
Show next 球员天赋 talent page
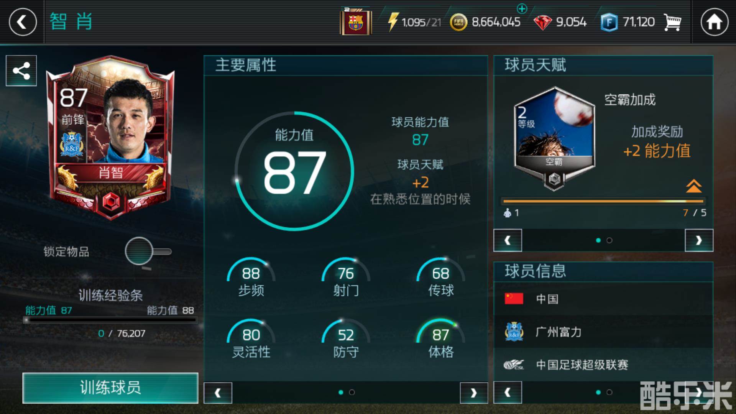pos(699,240)
